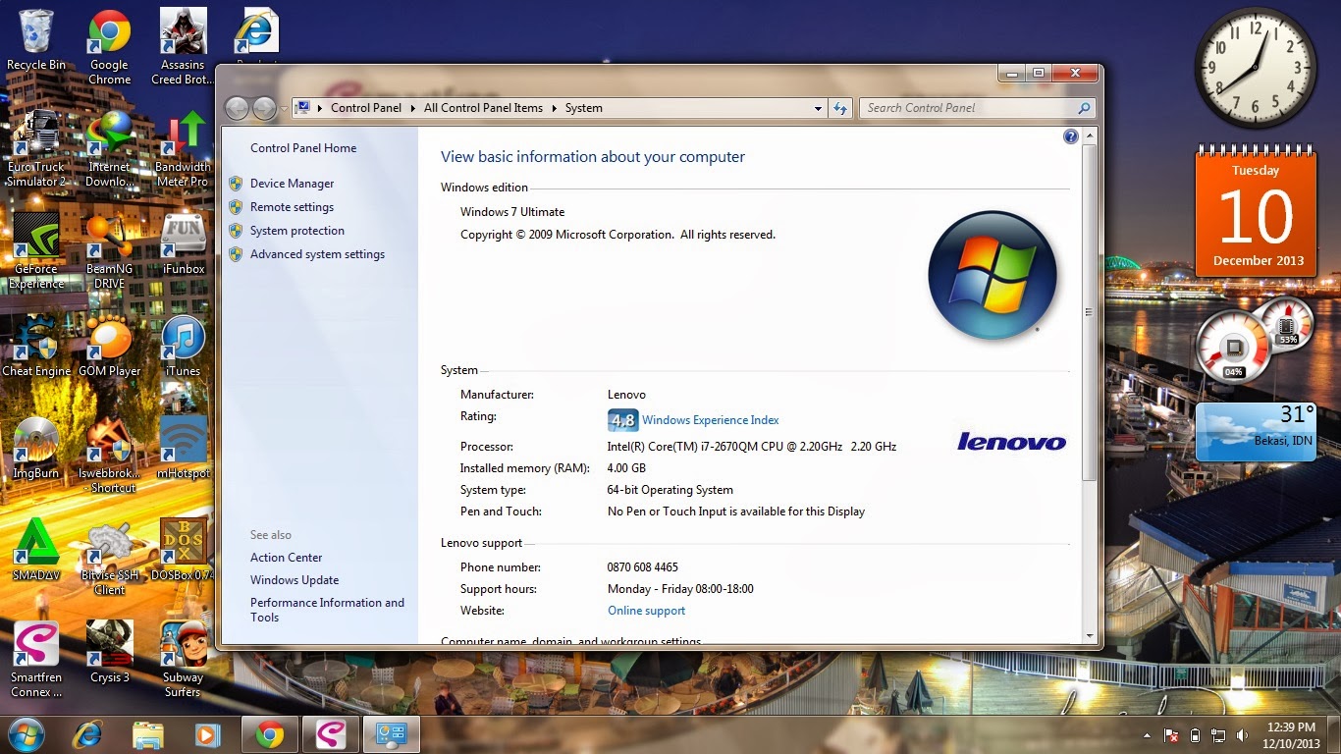This screenshot has width=1341, height=754.
Task: Open Performance Information and Tools link
Action: (x=327, y=610)
